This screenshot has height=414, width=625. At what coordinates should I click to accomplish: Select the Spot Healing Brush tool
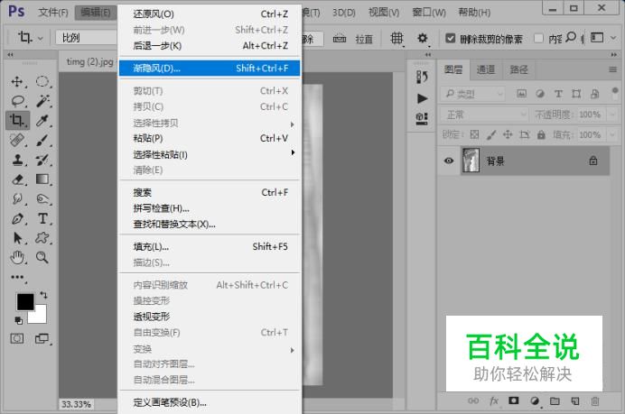(17, 140)
